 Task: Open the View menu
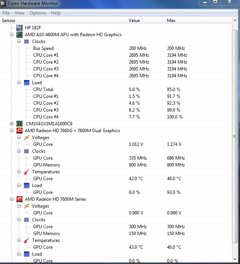19,13
